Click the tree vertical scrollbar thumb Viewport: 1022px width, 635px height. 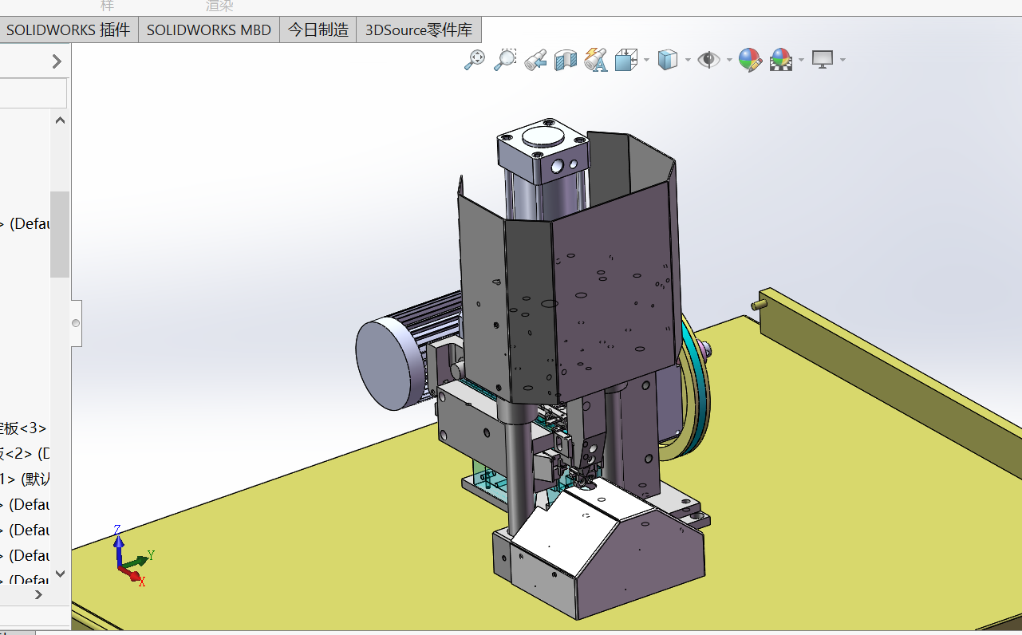[x=60, y=234]
